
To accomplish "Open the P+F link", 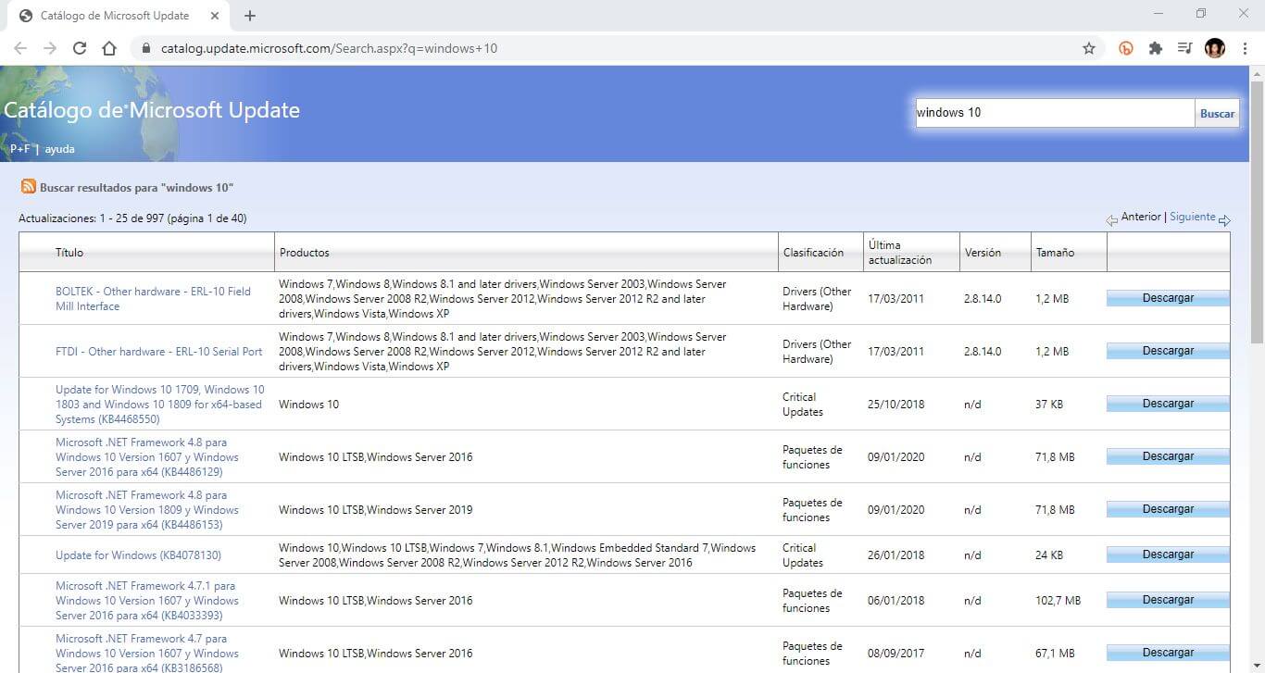I will coord(20,149).
